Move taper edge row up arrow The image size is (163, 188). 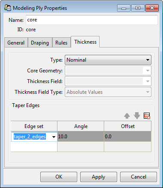[x=127, y=116]
